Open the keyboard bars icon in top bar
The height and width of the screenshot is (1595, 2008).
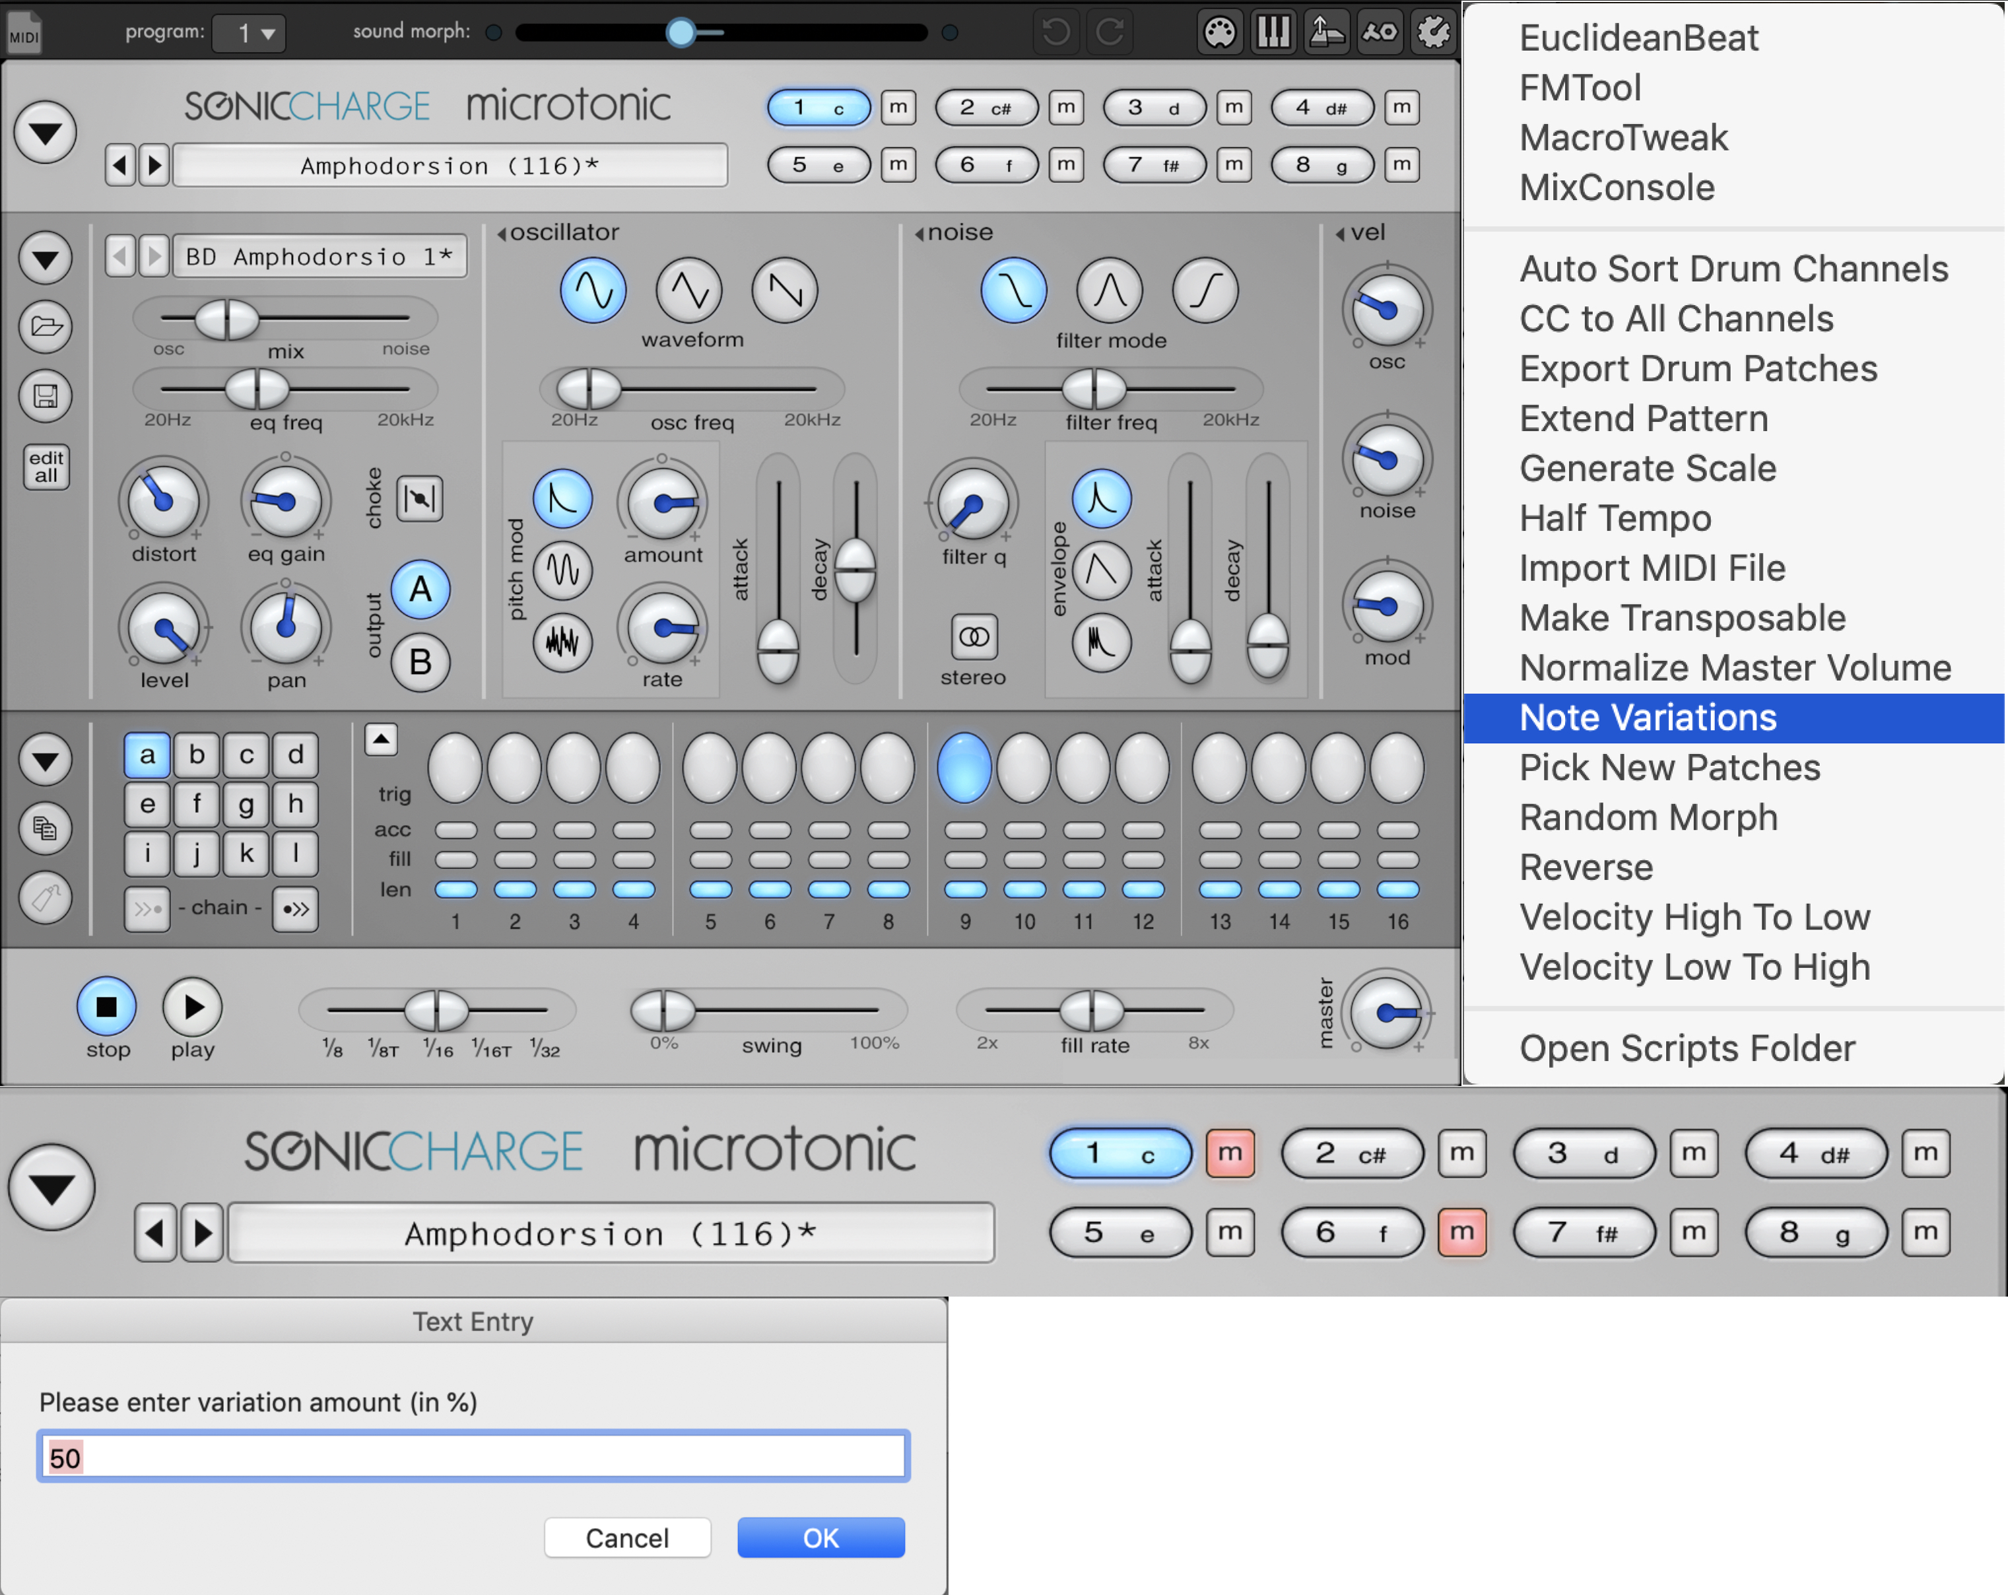point(1273,32)
